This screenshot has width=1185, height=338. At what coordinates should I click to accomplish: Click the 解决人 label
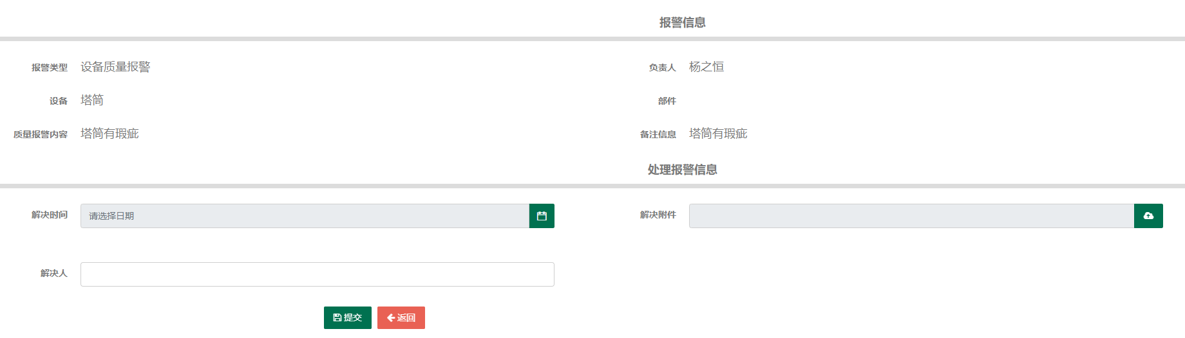tap(54, 273)
